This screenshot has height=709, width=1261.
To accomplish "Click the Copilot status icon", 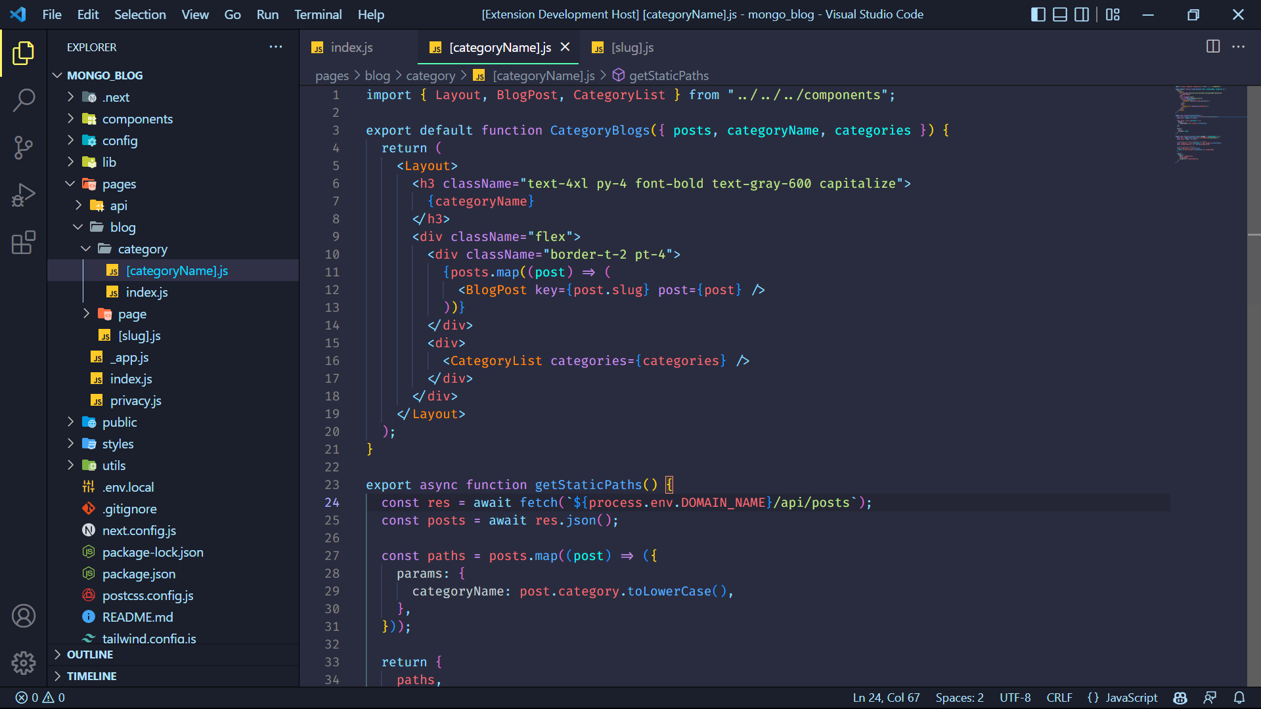I will tap(1180, 697).
